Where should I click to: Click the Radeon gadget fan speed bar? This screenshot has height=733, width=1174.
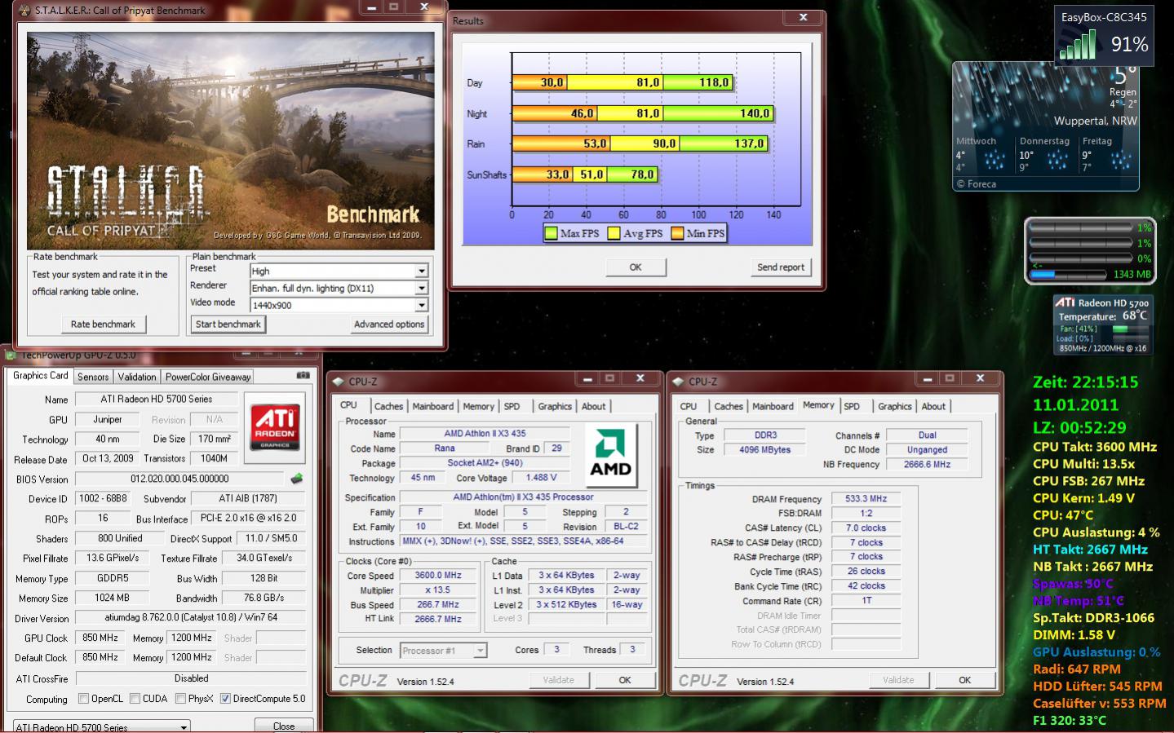(x=1130, y=329)
